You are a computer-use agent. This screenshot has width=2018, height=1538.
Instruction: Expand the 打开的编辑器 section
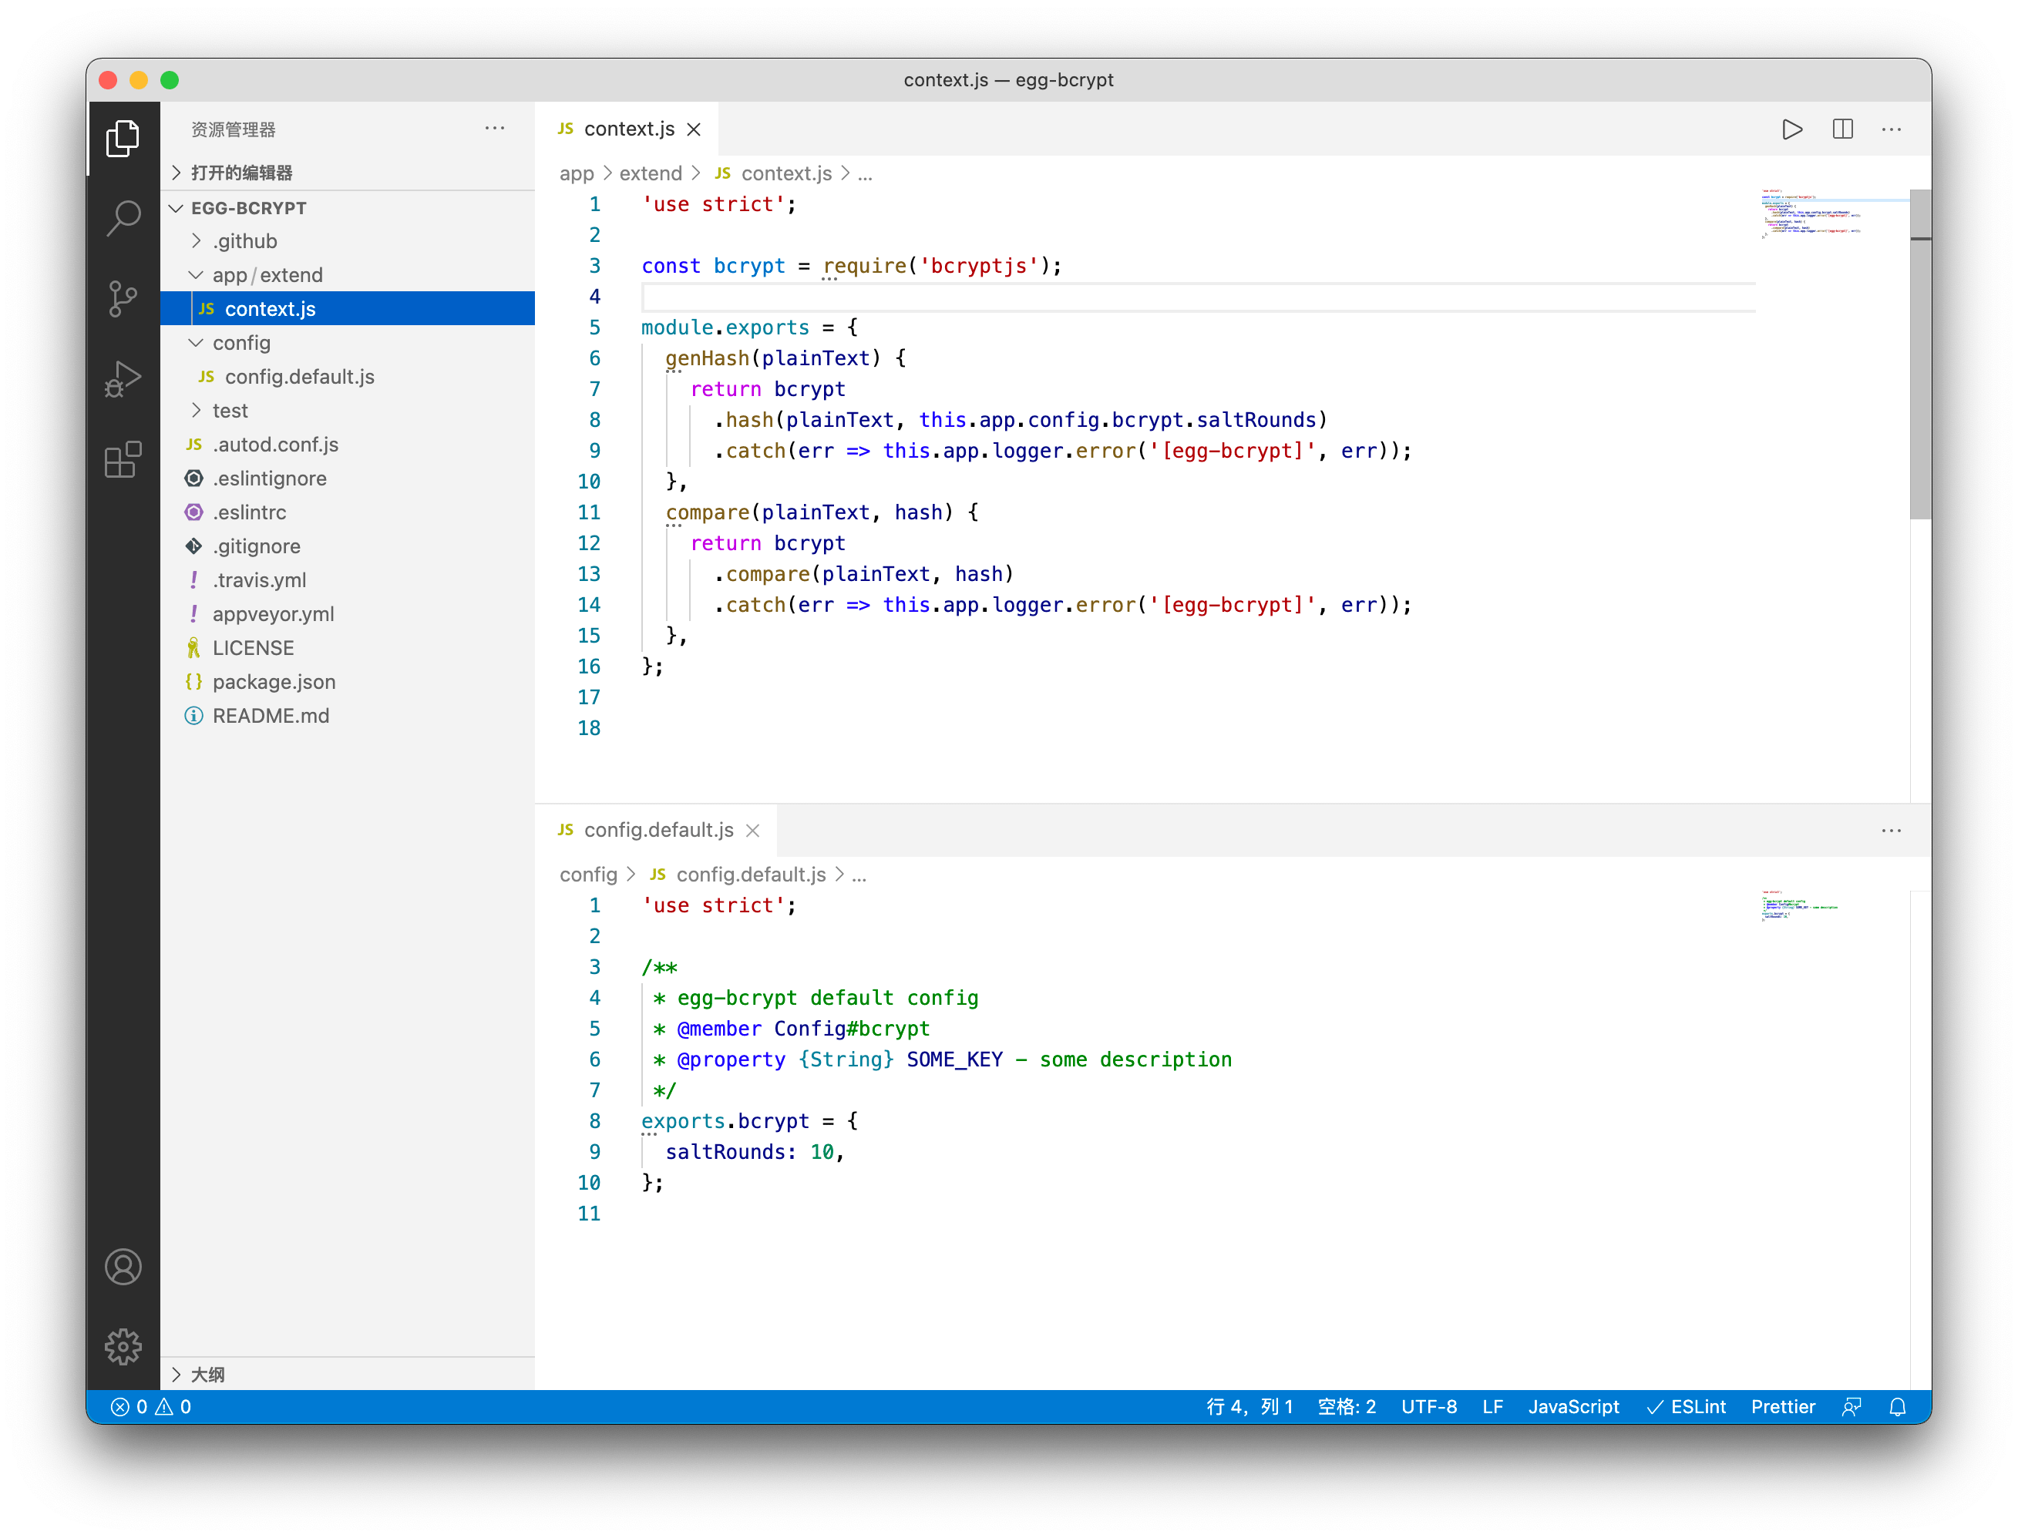(348, 172)
